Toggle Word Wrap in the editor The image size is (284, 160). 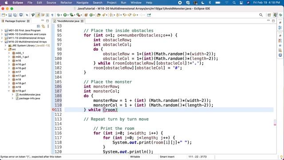point(43,15)
